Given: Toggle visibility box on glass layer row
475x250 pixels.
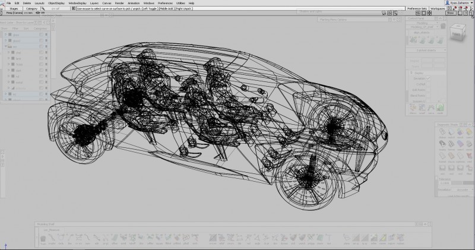Looking at the screenshot, I should pos(41,34).
